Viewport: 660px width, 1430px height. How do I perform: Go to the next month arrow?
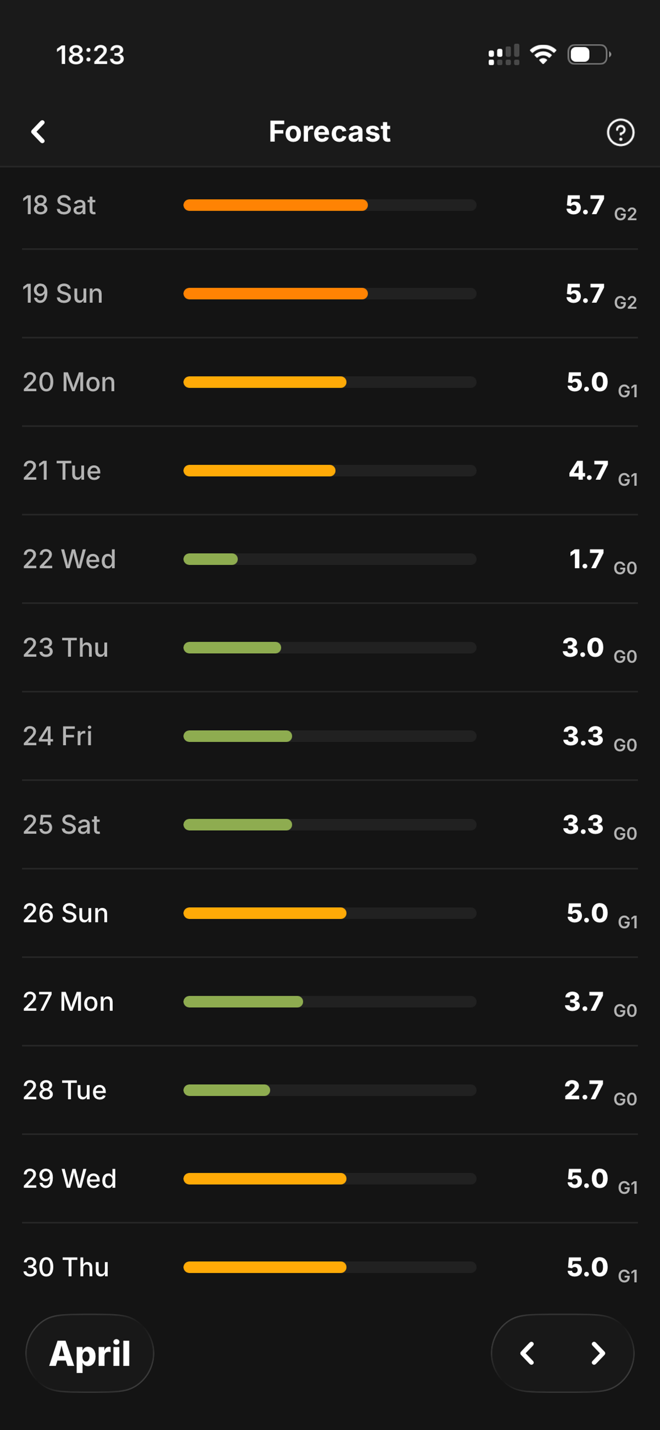click(598, 1353)
